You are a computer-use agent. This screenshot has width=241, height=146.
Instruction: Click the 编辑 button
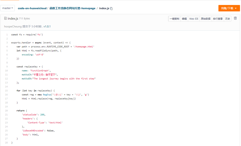(x=184, y=19)
